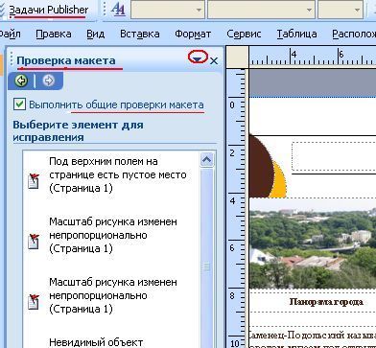Click scroll up arrow in issues list
The width and height of the screenshot is (376, 348).
[207, 159]
